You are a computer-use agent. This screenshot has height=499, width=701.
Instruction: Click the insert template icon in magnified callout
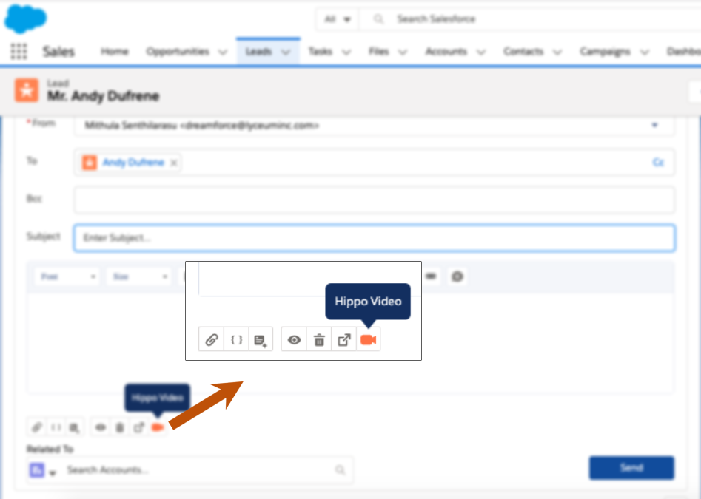[261, 339]
